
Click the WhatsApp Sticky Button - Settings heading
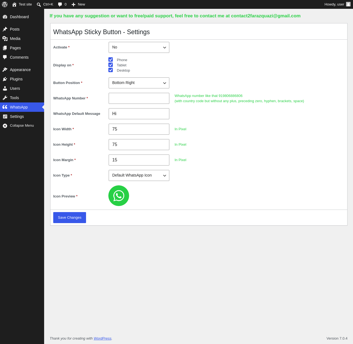(x=101, y=32)
